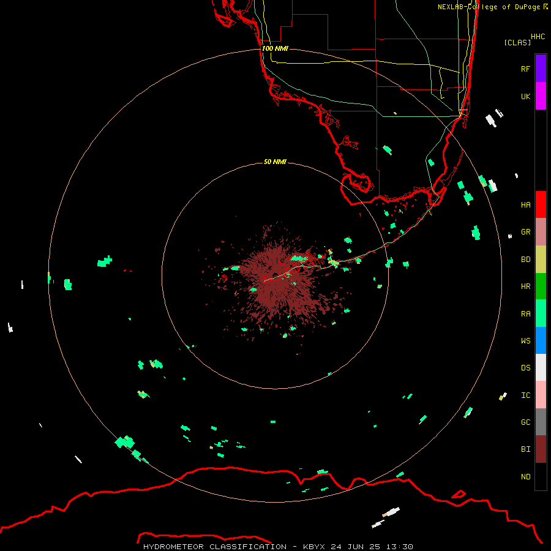The image size is (551, 551).
Task: Click the BI brown legend swatch
Action: 541,449
